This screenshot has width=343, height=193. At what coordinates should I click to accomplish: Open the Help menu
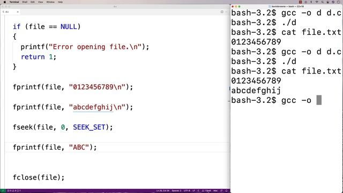point(60,2)
